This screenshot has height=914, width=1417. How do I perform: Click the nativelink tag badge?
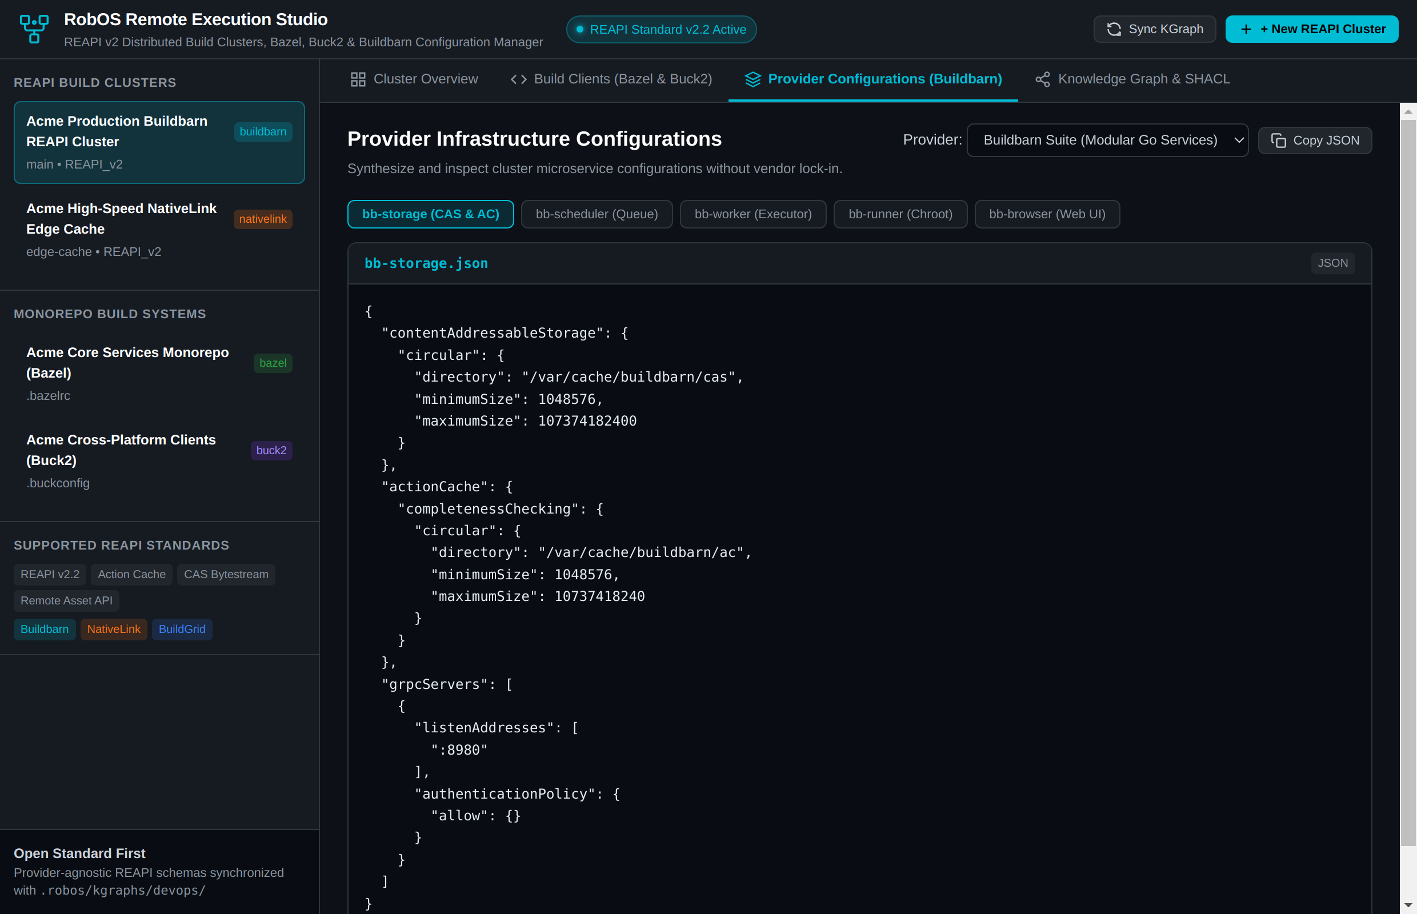[x=262, y=219]
